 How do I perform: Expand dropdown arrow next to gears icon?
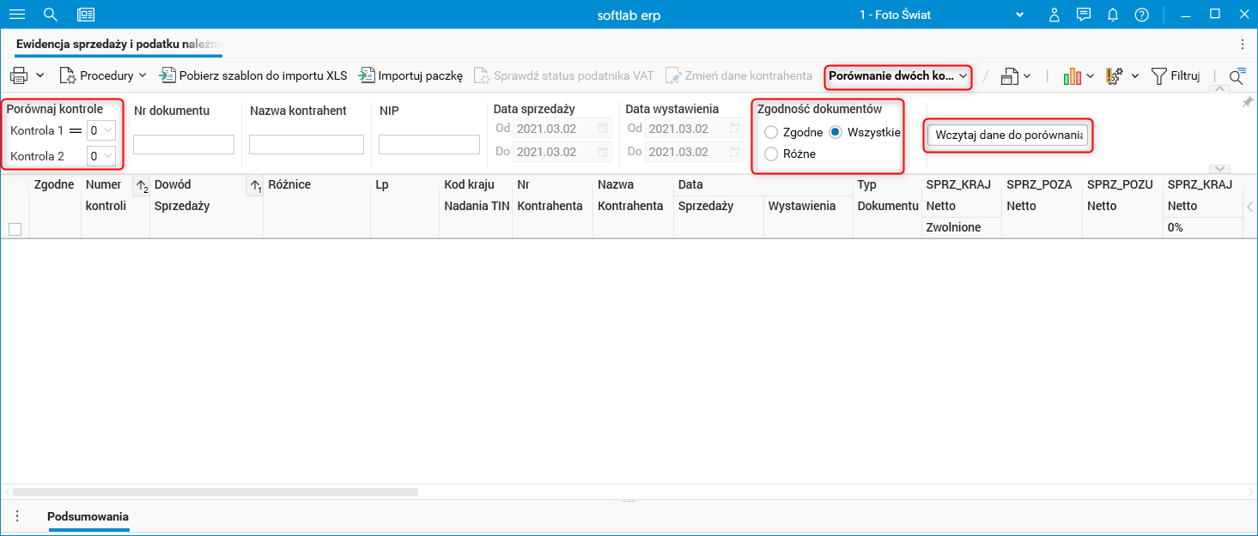coord(1134,76)
